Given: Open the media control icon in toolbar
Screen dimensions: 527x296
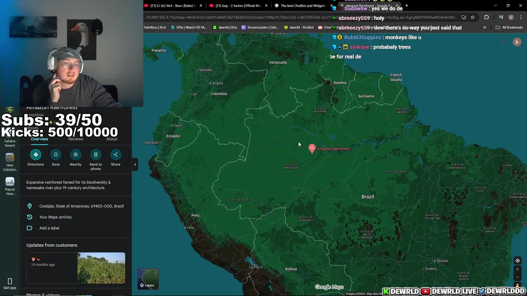Looking at the screenshot, I should 501,17.
